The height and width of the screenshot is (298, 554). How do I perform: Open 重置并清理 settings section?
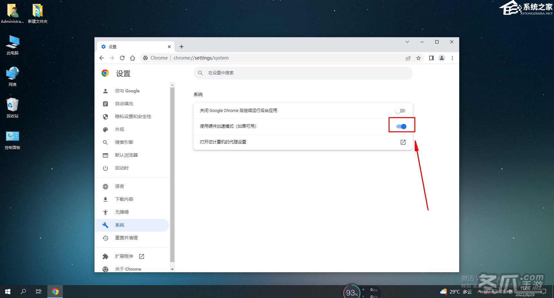pyautogui.click(x=132, y=238)
